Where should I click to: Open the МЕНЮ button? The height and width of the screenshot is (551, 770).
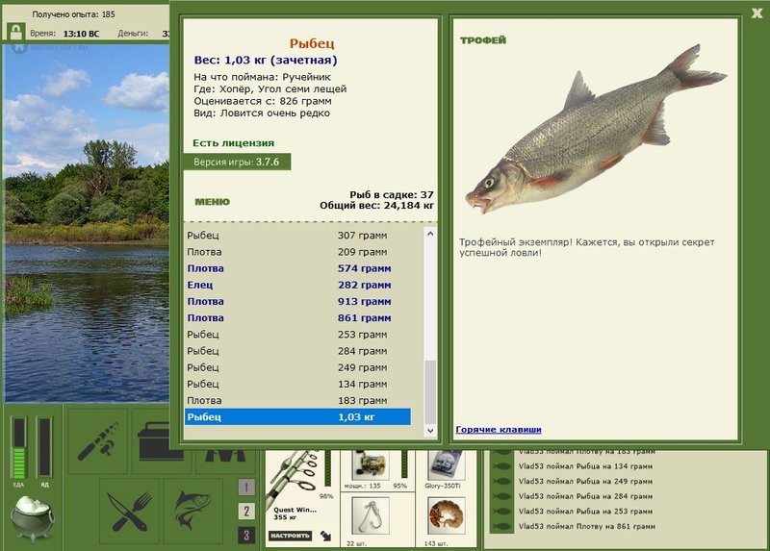click(x=212, y=202)
